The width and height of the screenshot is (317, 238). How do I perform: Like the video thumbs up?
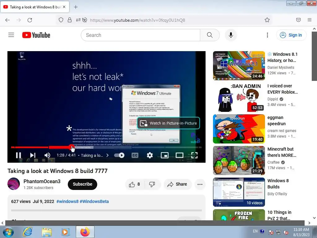[135, 184]
